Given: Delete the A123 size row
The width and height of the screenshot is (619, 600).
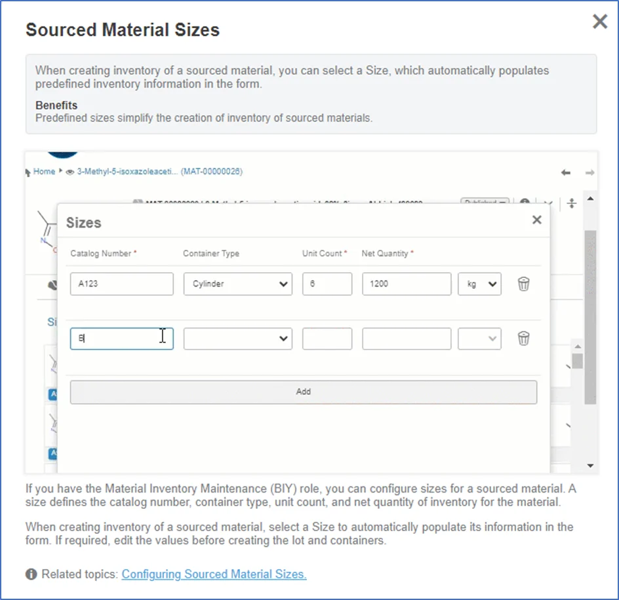Looking at the screenshot, I should [x=523, y=284].
